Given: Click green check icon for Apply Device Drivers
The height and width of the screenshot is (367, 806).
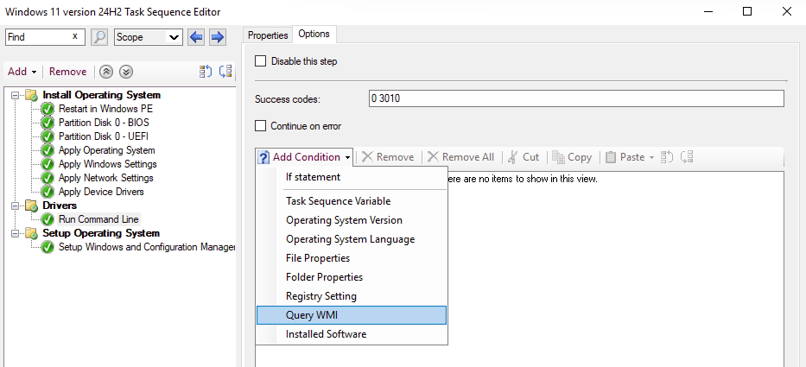Looking at the screenshot, I should pyautogui.click(x=48, y=192).
